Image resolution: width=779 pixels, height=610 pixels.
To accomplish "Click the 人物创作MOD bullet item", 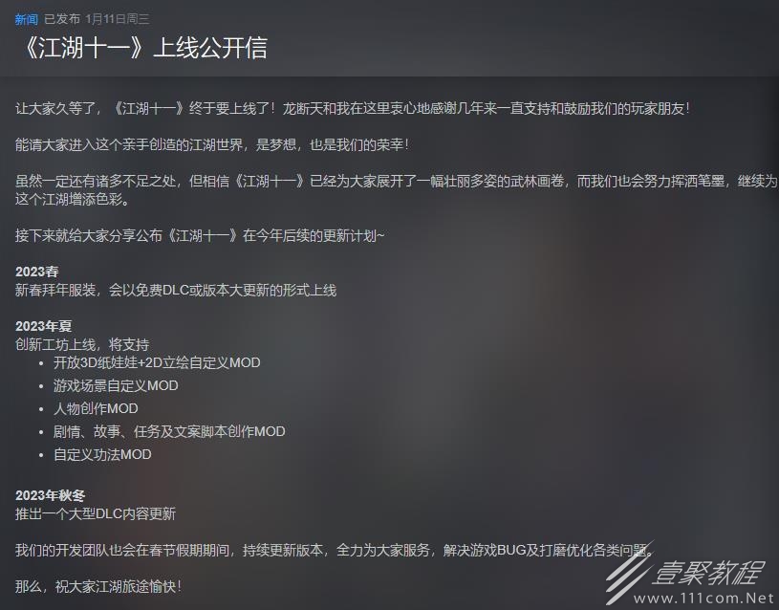I will (x=96, y=408).
